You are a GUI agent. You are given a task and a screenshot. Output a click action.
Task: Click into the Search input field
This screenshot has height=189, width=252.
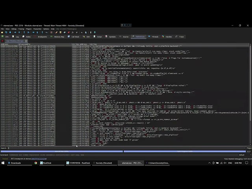tap(125, 148)
